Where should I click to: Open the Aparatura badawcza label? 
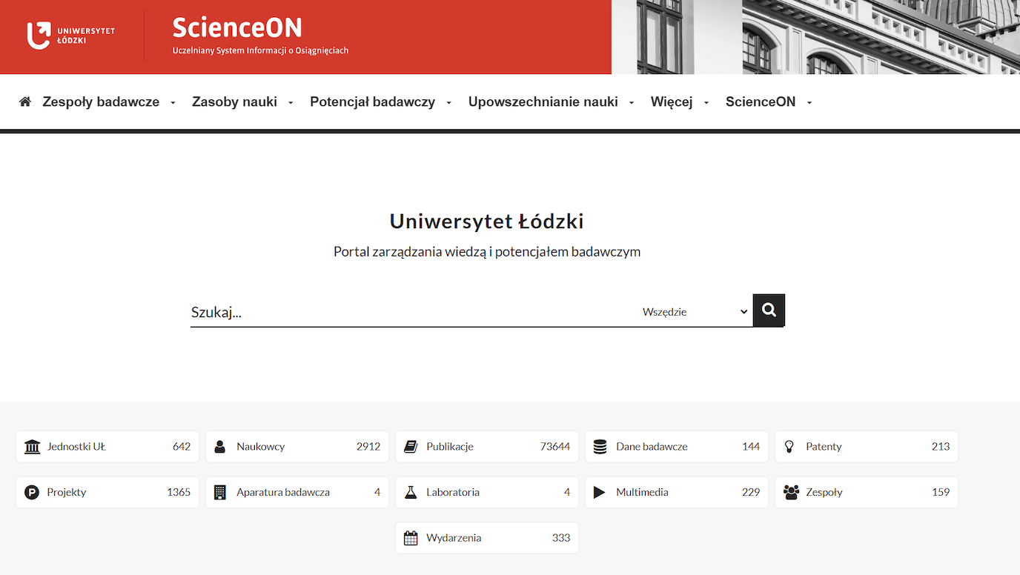(283, 492)
